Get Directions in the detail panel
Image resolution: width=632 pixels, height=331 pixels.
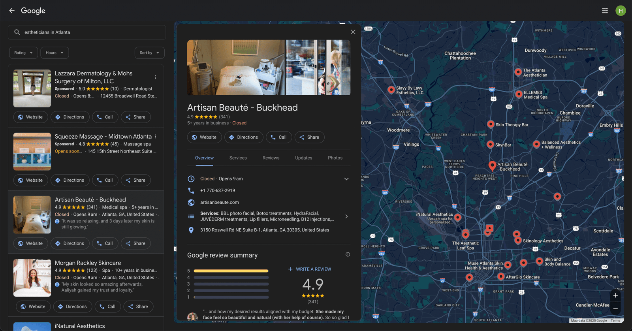pyautogui.click(x=244, y=137)
